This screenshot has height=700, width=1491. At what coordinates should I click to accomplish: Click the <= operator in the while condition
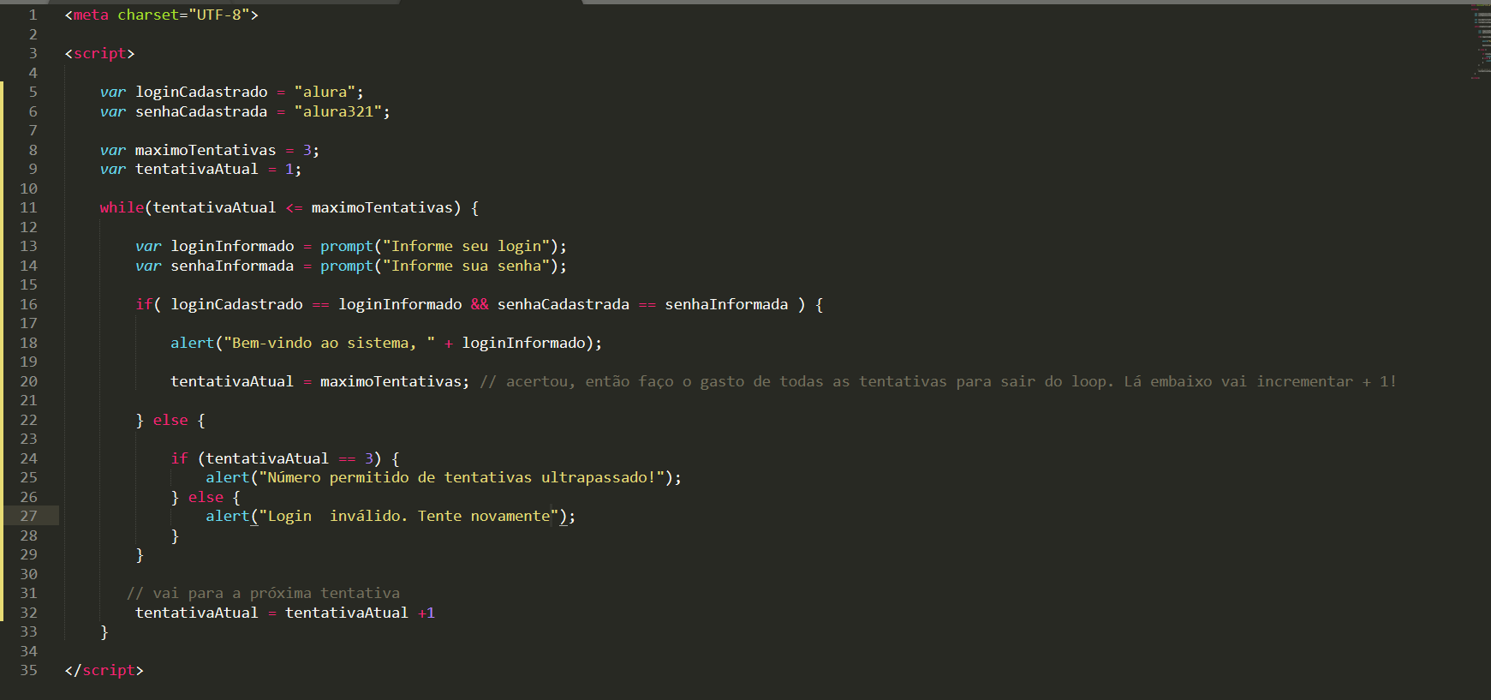pos(294,207)
